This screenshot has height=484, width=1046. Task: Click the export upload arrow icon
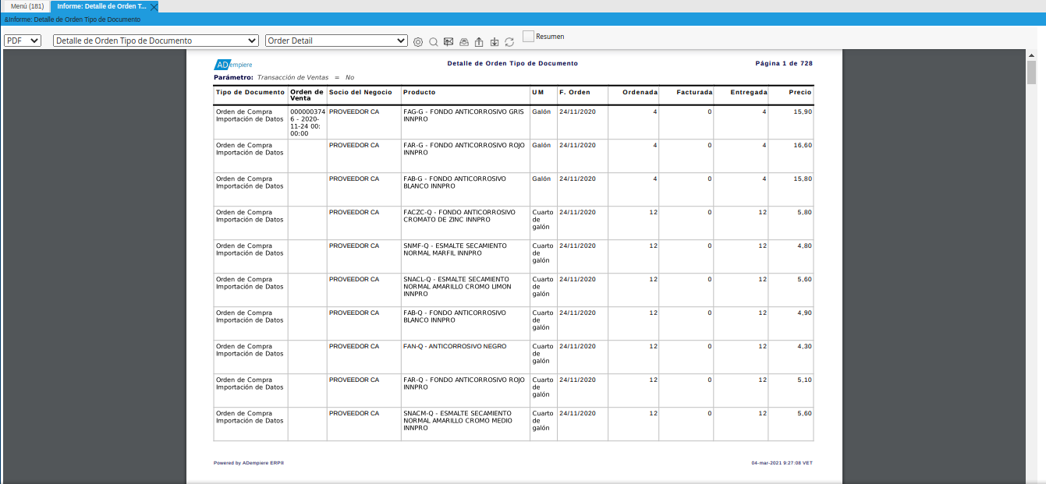point(479,41)
